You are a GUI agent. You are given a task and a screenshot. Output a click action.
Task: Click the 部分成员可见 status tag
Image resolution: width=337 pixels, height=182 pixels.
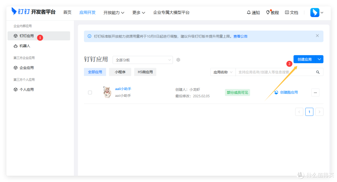click(x=237, y=93)
